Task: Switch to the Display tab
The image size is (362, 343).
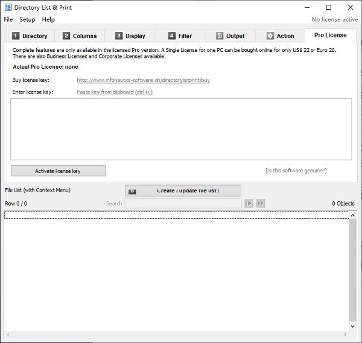Action: pos(130,36)
